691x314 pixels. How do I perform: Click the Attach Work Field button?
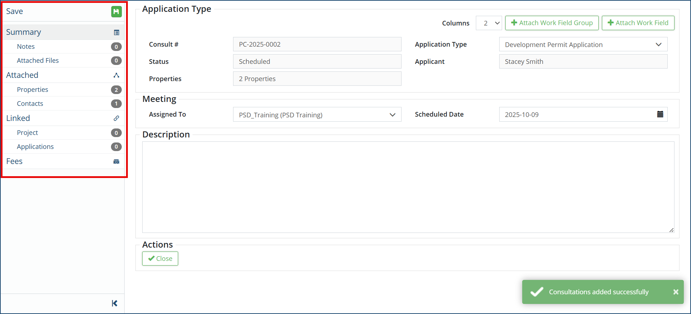click(638, 23)
